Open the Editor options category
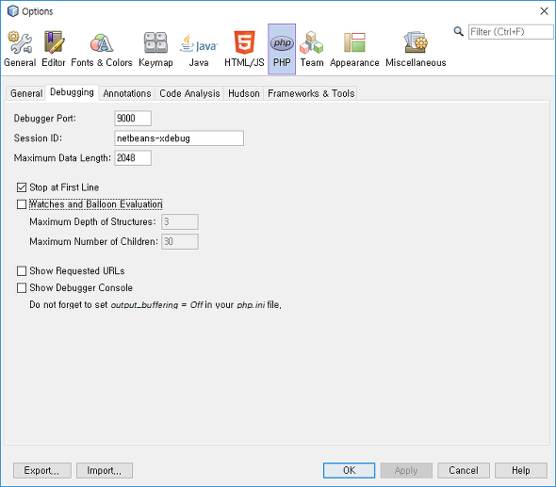Image resolution: width=556 pixels, height=487 pixels. [x=54, y=49]
